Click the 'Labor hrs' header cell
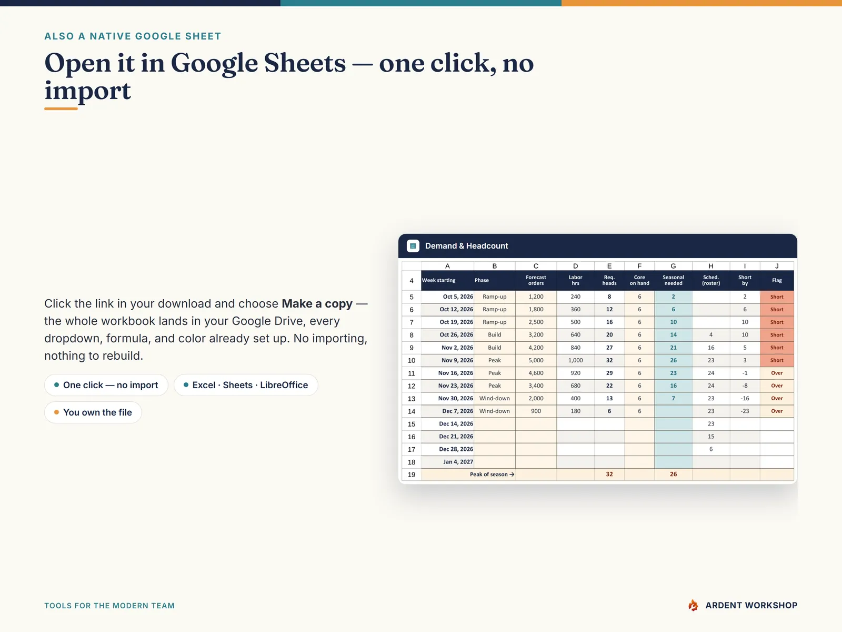The width and height of the screenshot is (842, 632). (575, 280)
